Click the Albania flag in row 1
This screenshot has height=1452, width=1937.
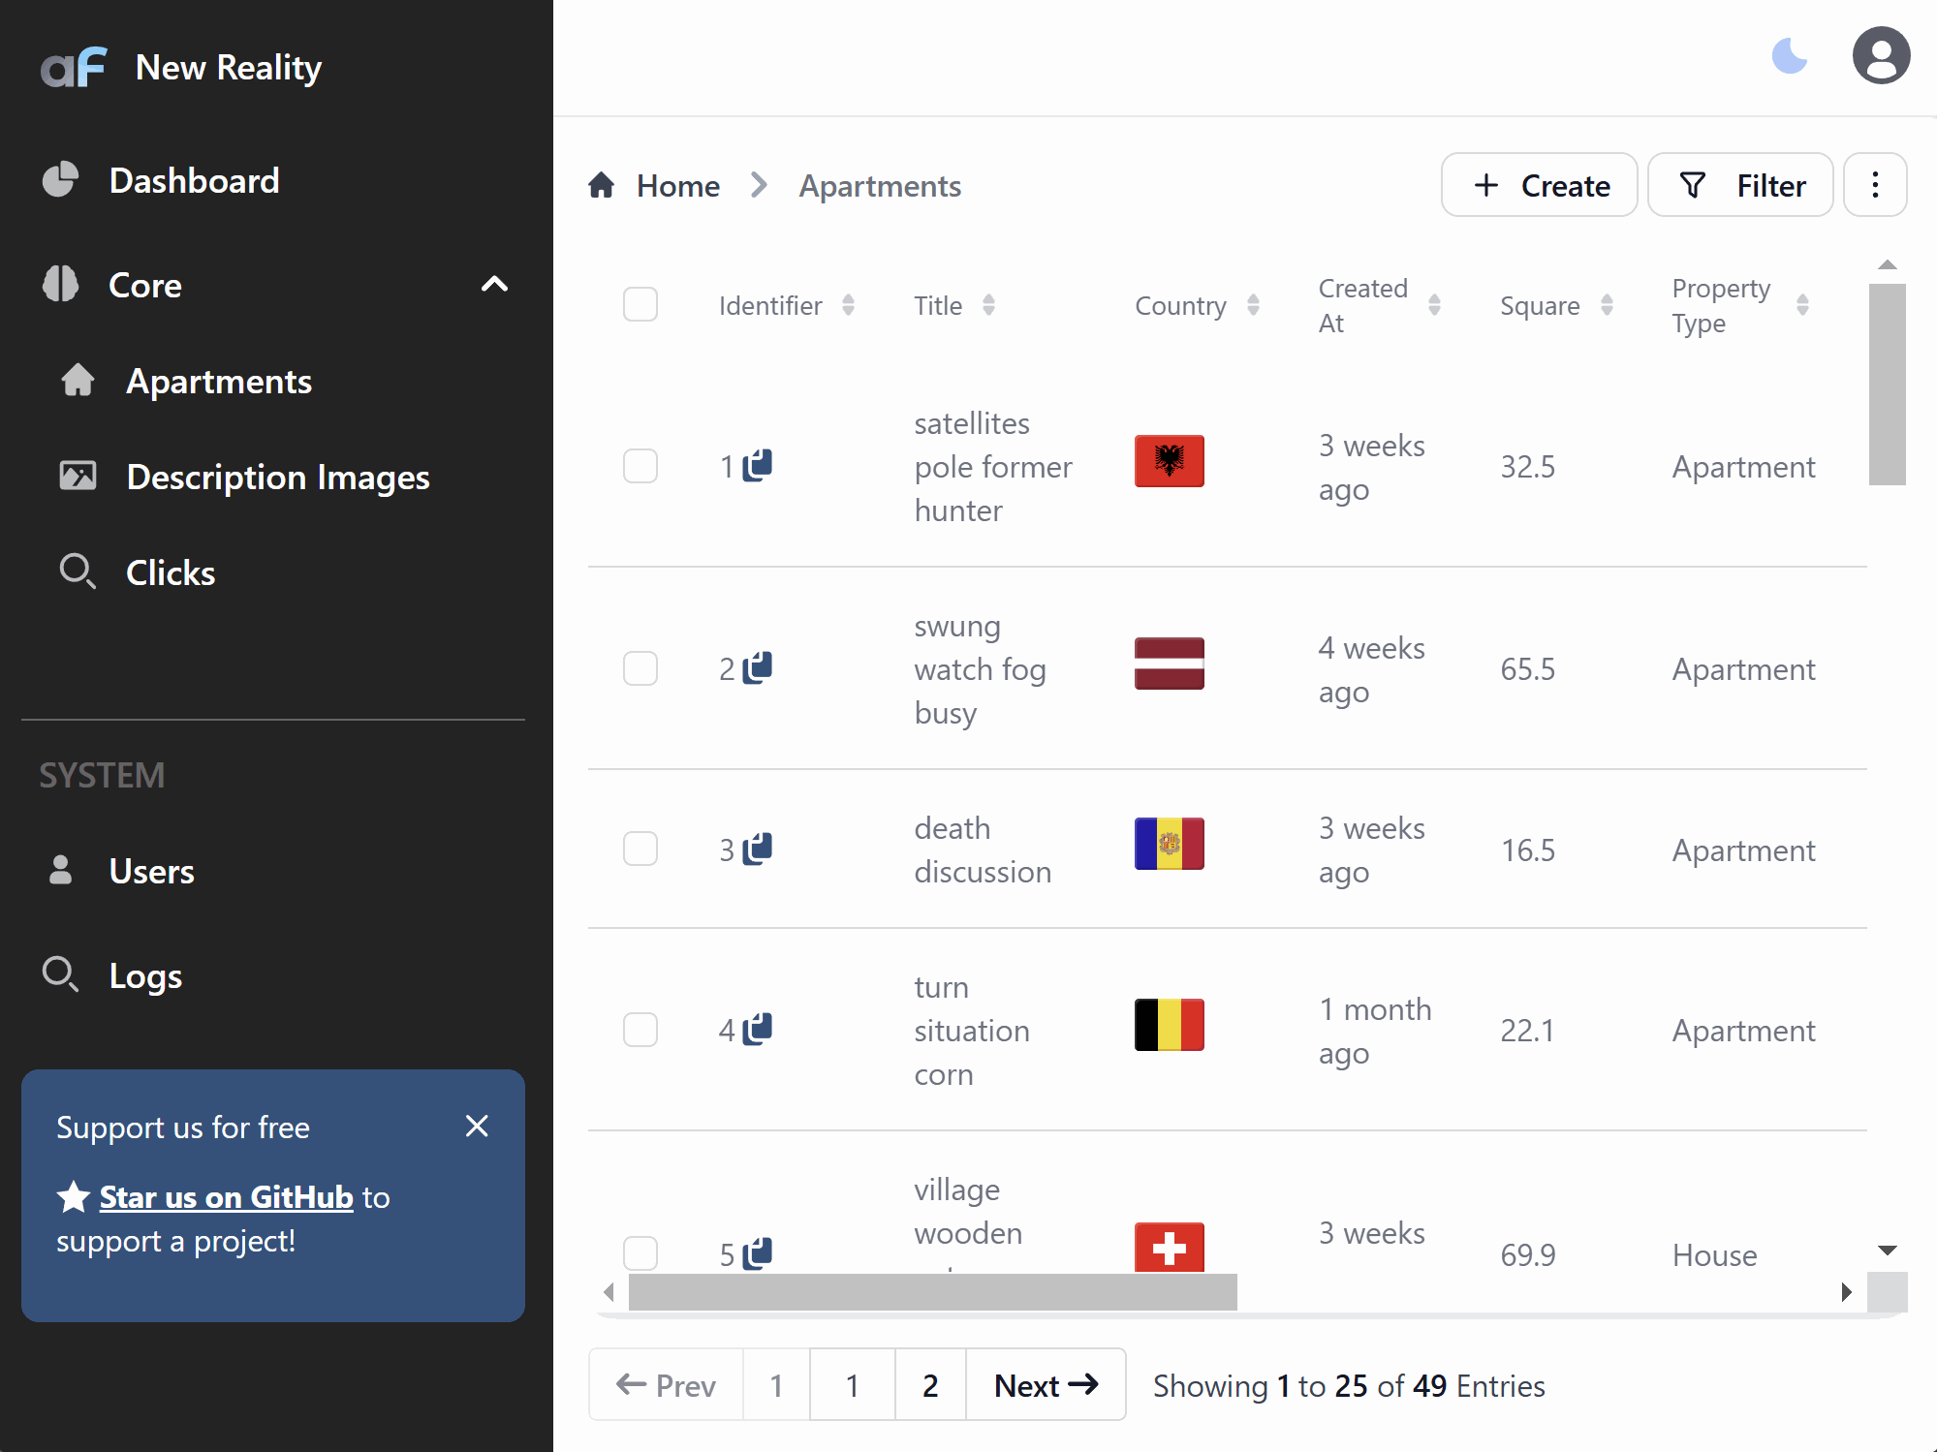pos(1169,461)
